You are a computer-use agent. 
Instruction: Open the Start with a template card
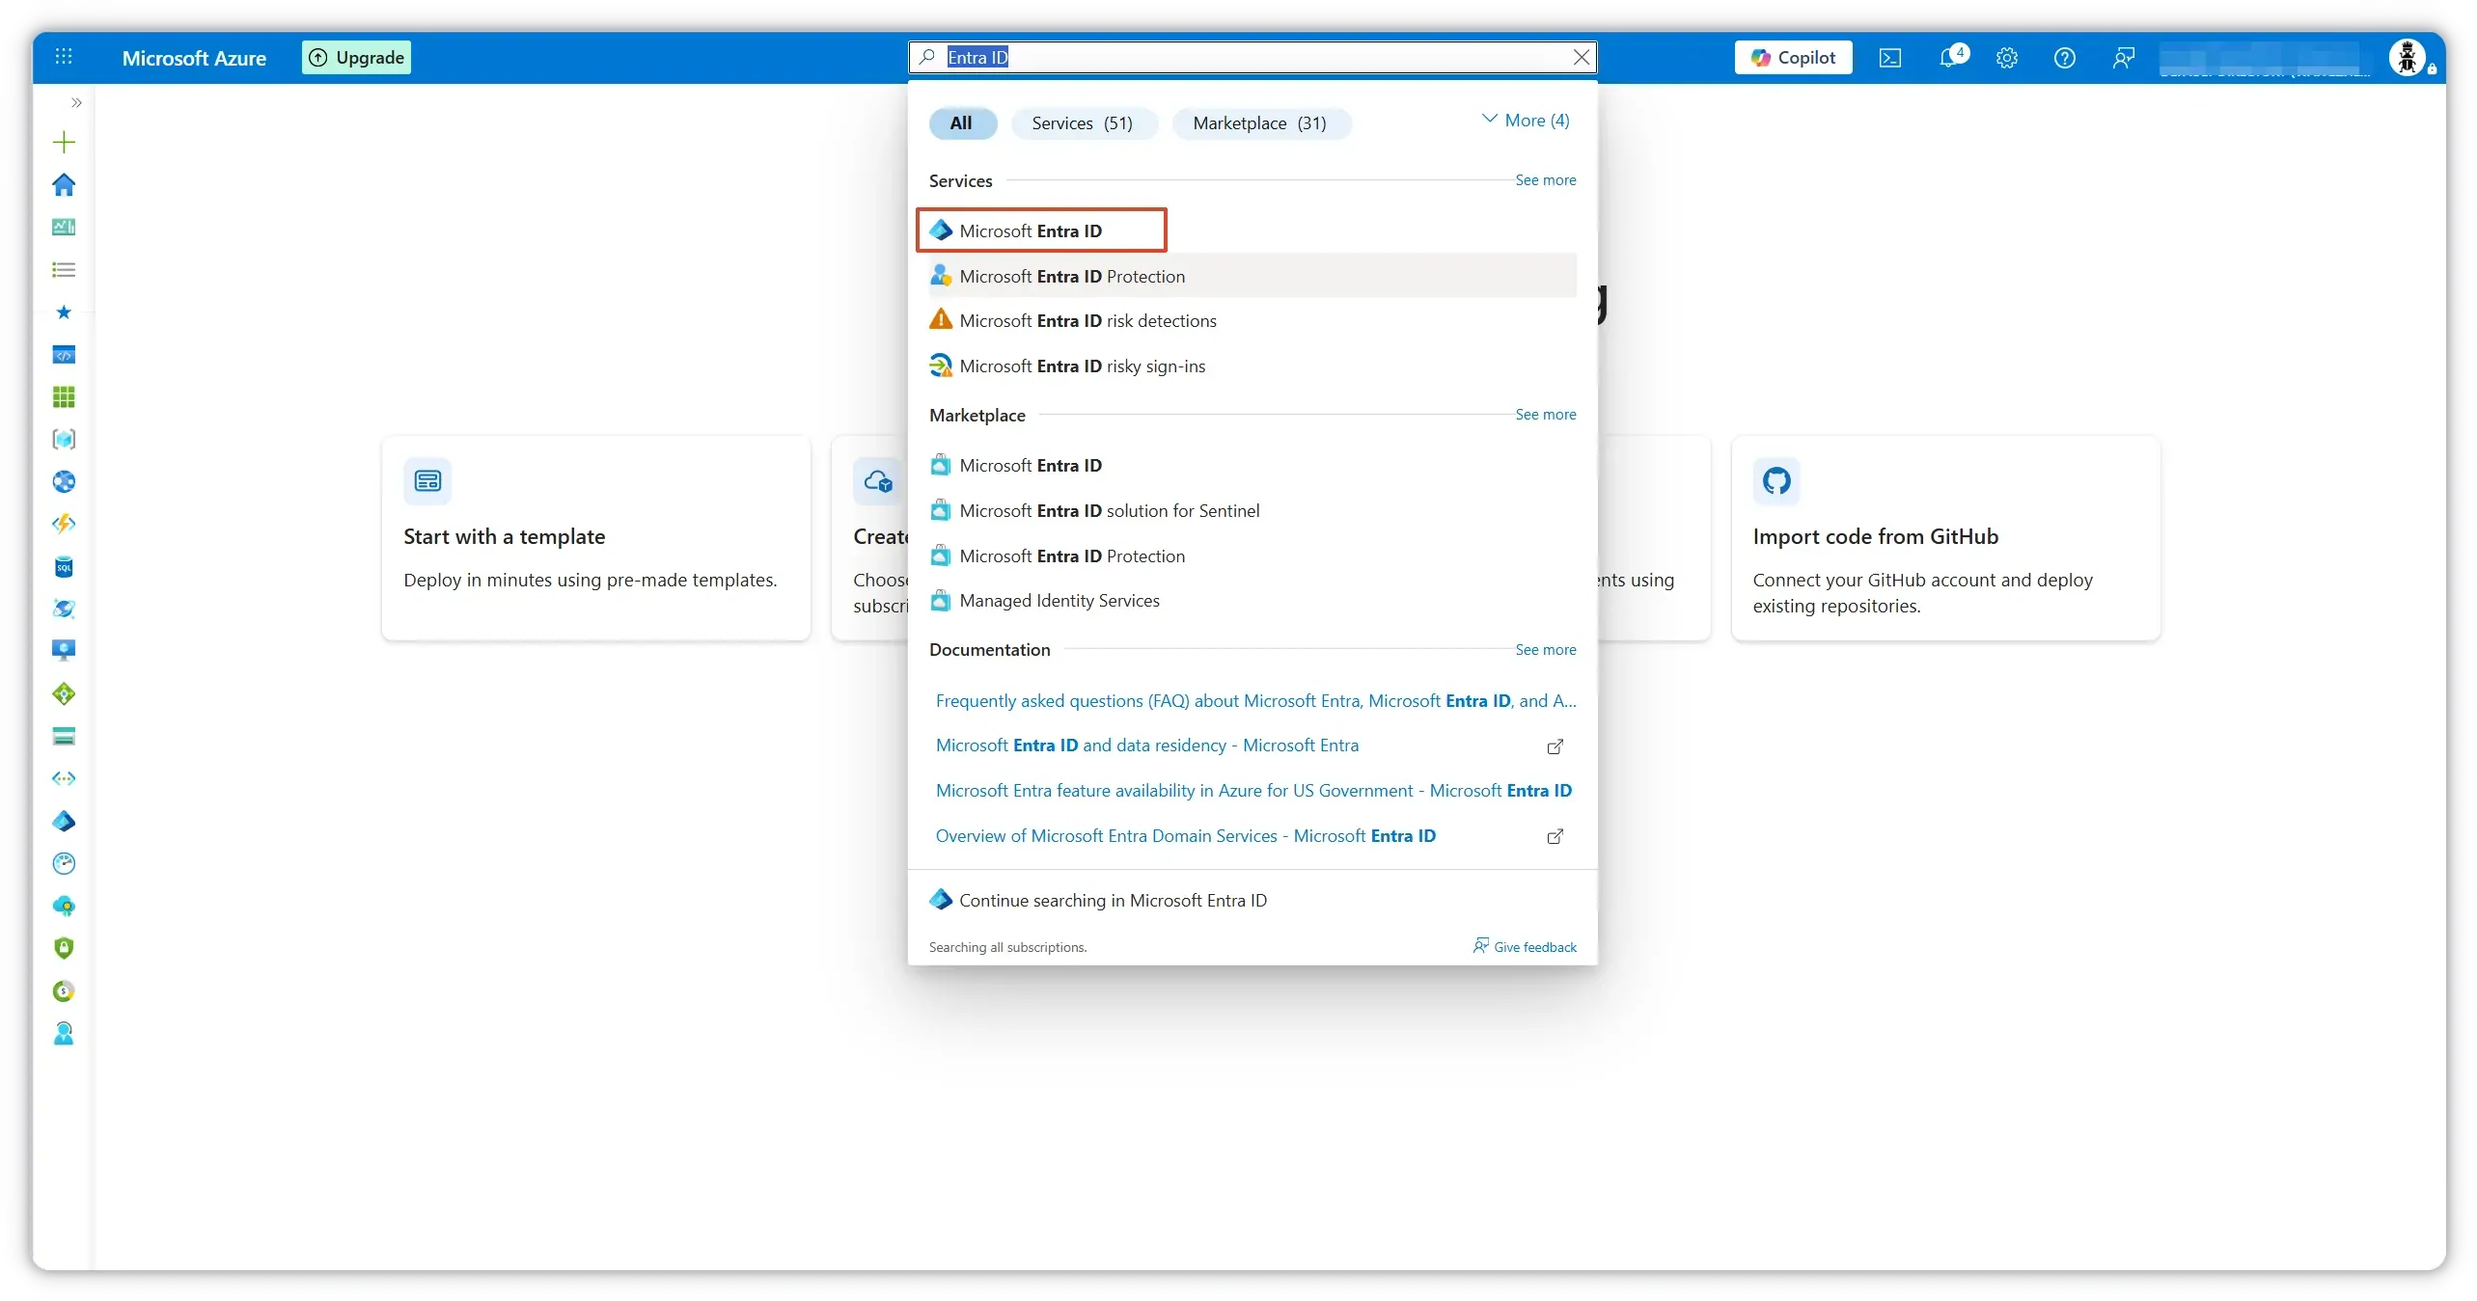(595, 537)
